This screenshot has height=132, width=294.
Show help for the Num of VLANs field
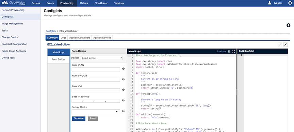124,79
